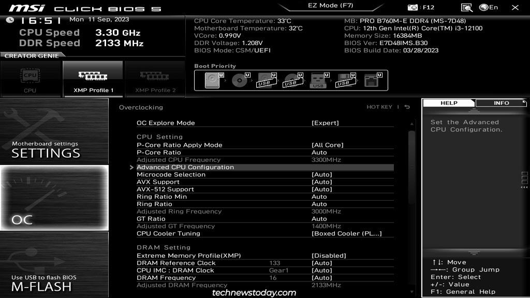Select the hard drive boot priority icon
530x298 pixels.
tap(213, 80)
